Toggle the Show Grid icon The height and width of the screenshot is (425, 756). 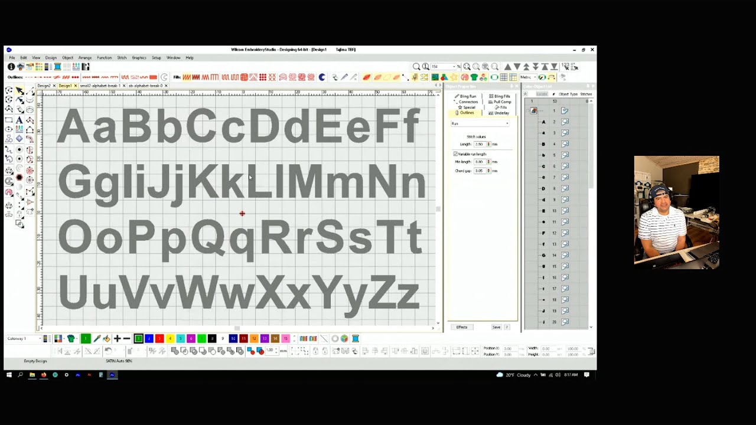503,77
